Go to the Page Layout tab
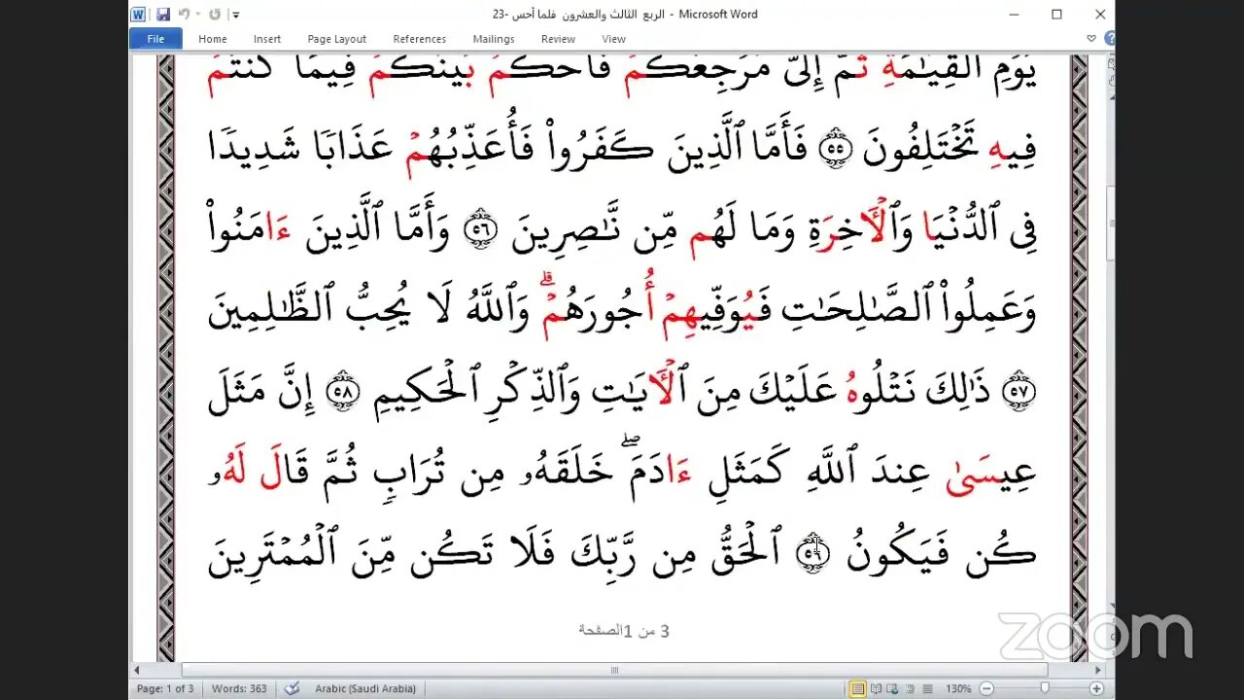1244x700 pixels. [336, 39]
